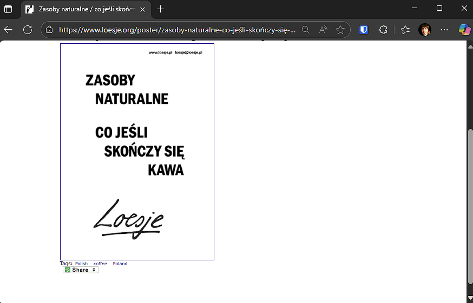Open Settings and more ellipsis menu
Viewport: 473px width, 303px height.
pos(444,30)
